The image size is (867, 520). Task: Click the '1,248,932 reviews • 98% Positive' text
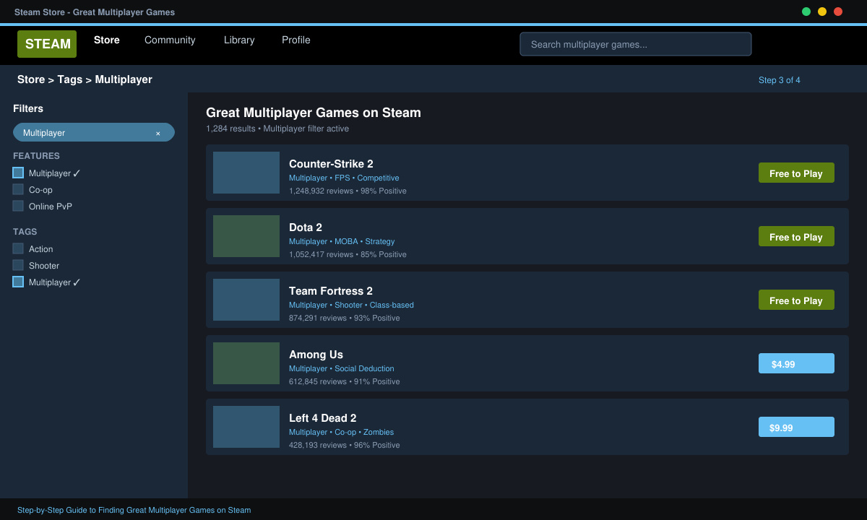(348, 191)
